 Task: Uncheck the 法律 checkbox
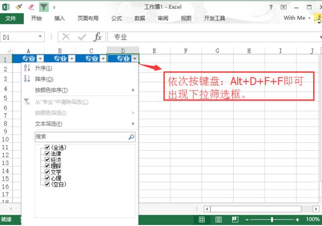(47, 154)
